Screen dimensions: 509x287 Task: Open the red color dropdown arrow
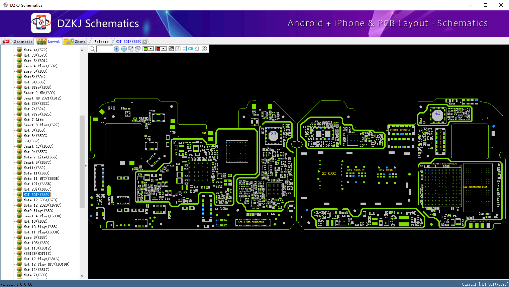coord(163,49)
